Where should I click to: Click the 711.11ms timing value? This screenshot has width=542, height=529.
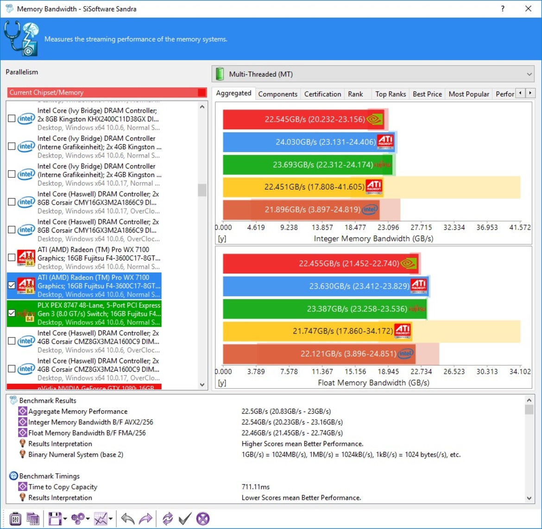pos(255,486)
